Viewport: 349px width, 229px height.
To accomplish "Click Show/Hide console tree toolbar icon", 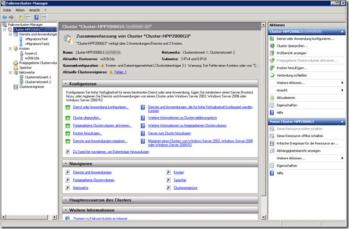I will coord(28,17).
